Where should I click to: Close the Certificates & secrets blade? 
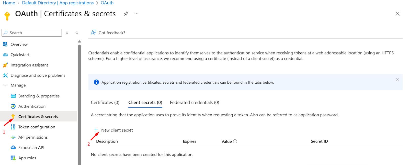point(397,14)
